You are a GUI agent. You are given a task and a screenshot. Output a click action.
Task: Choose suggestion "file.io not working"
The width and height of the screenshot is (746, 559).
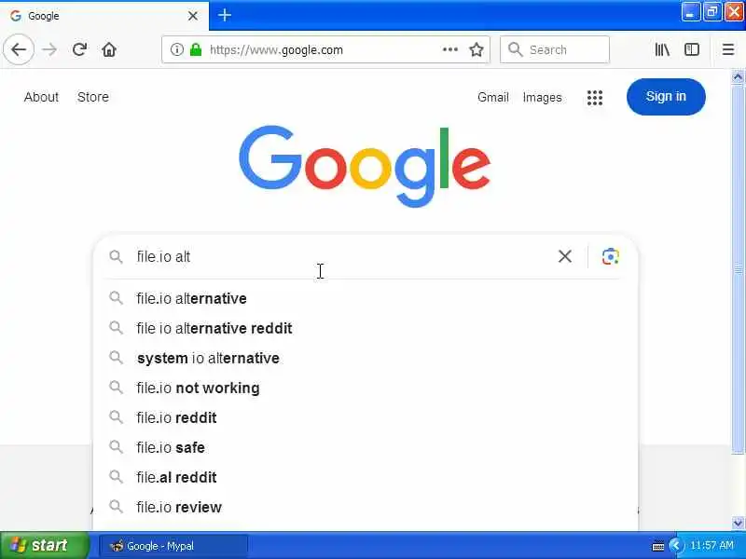click(x=198, y=388)
